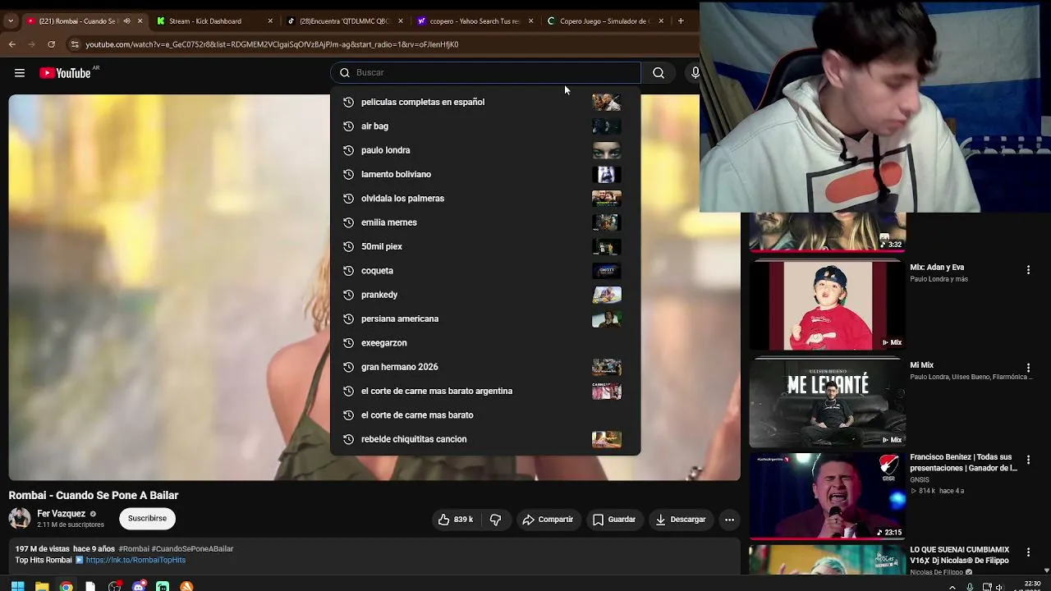Open the browser tab search dropdown
Image resolution: width=1051 pixels, height=591 pixels.
click(x=10, y=21)
